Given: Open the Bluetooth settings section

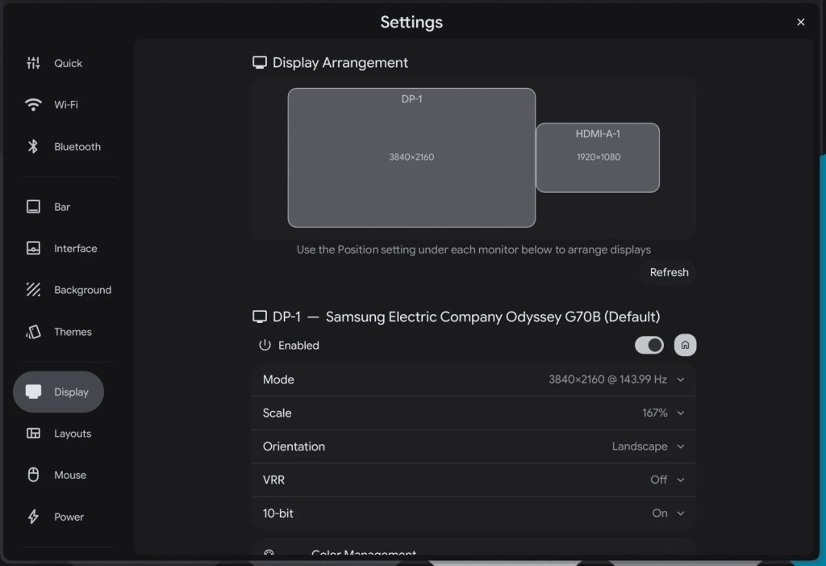Looking at the screenshot, I should tap(77, 147).
